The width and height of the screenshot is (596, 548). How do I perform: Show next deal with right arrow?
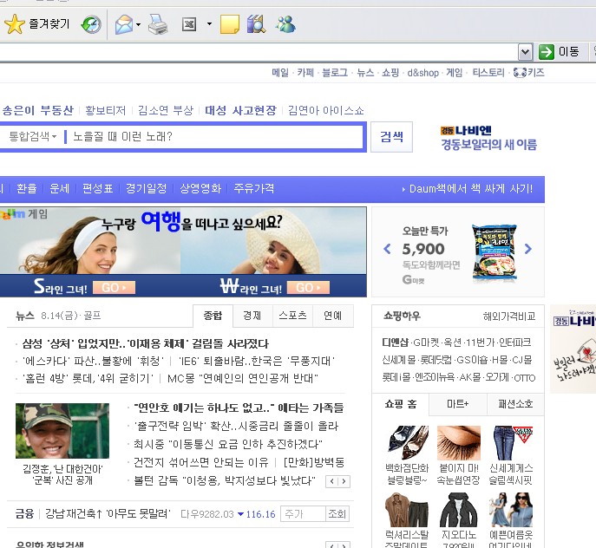click(528, 249)
